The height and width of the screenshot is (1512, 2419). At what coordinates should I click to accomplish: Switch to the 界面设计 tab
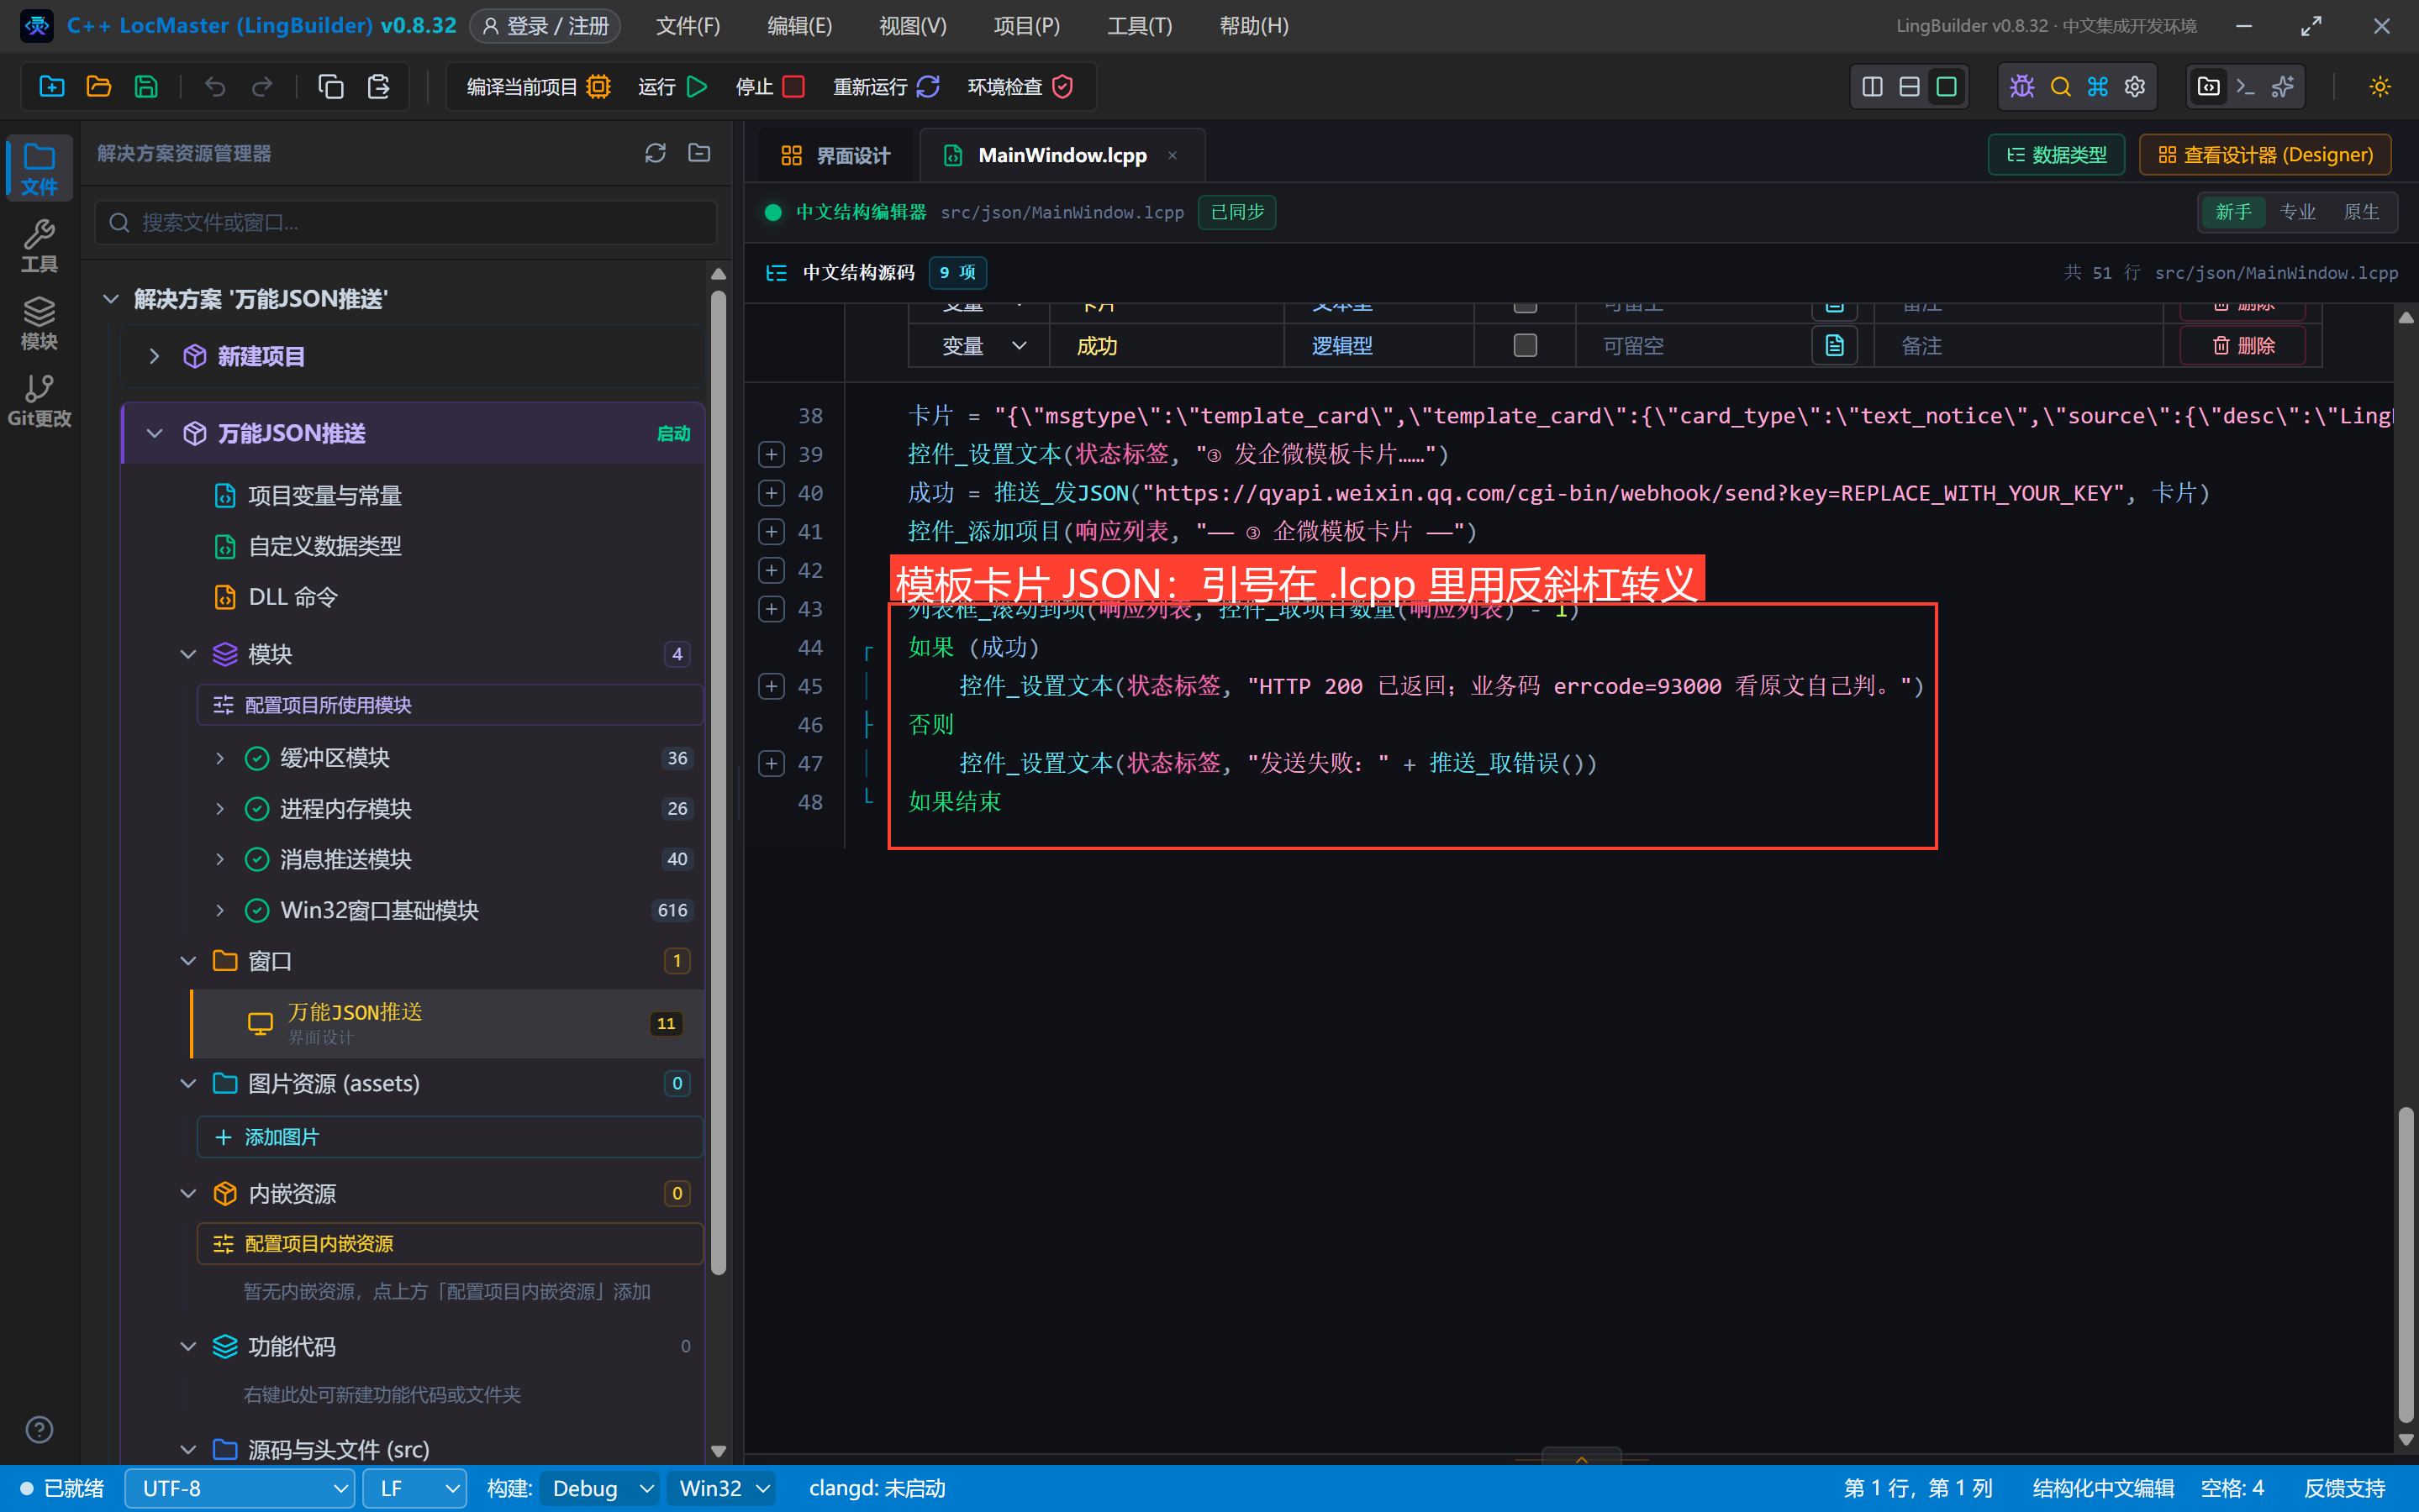[835, 155]
